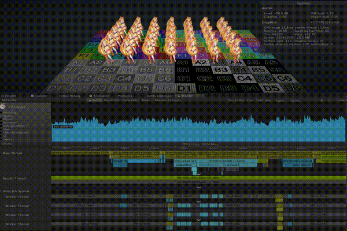
Task: Select the Render Thread row label
Action: pos(14,179)
